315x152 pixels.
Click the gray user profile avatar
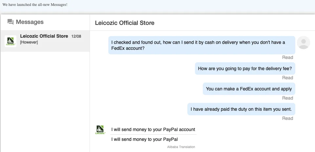click(304, 43)
